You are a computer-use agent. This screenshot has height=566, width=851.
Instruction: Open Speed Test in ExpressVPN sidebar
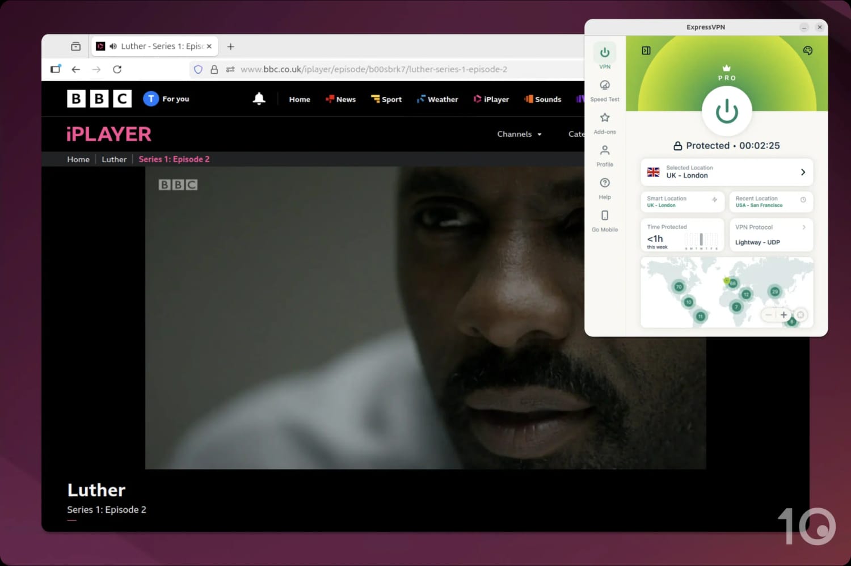[605, 91]
